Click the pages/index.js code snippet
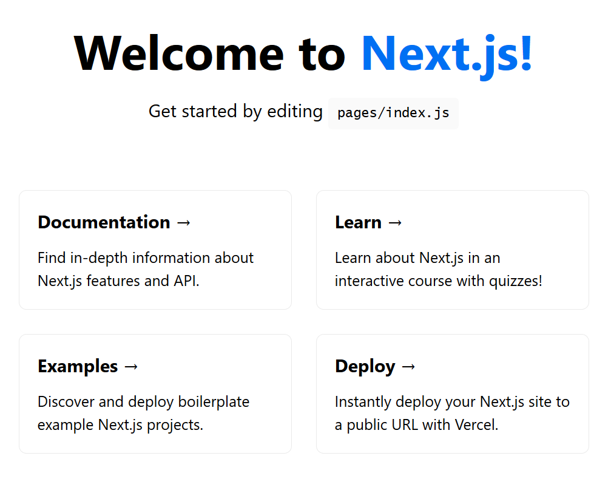The image size is (611, 487). [x=393, y=113]
